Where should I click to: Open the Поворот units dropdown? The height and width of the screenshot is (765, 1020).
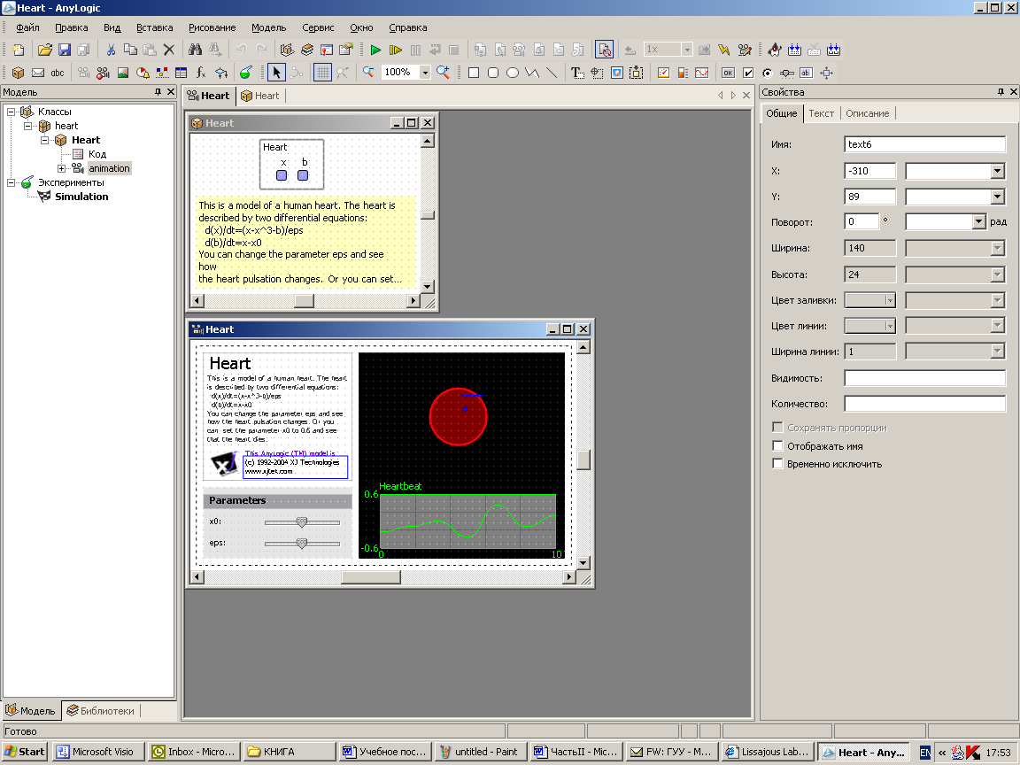tap(979, 222)
